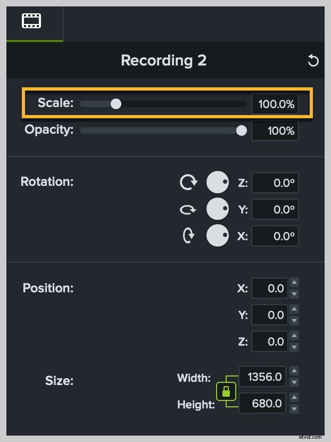Select the visual properties film strip tab

pos(32,20)
